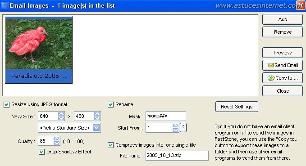Click the window system menu icon in title bar
The width and height of the screenshot is (306, 166).
5,6
